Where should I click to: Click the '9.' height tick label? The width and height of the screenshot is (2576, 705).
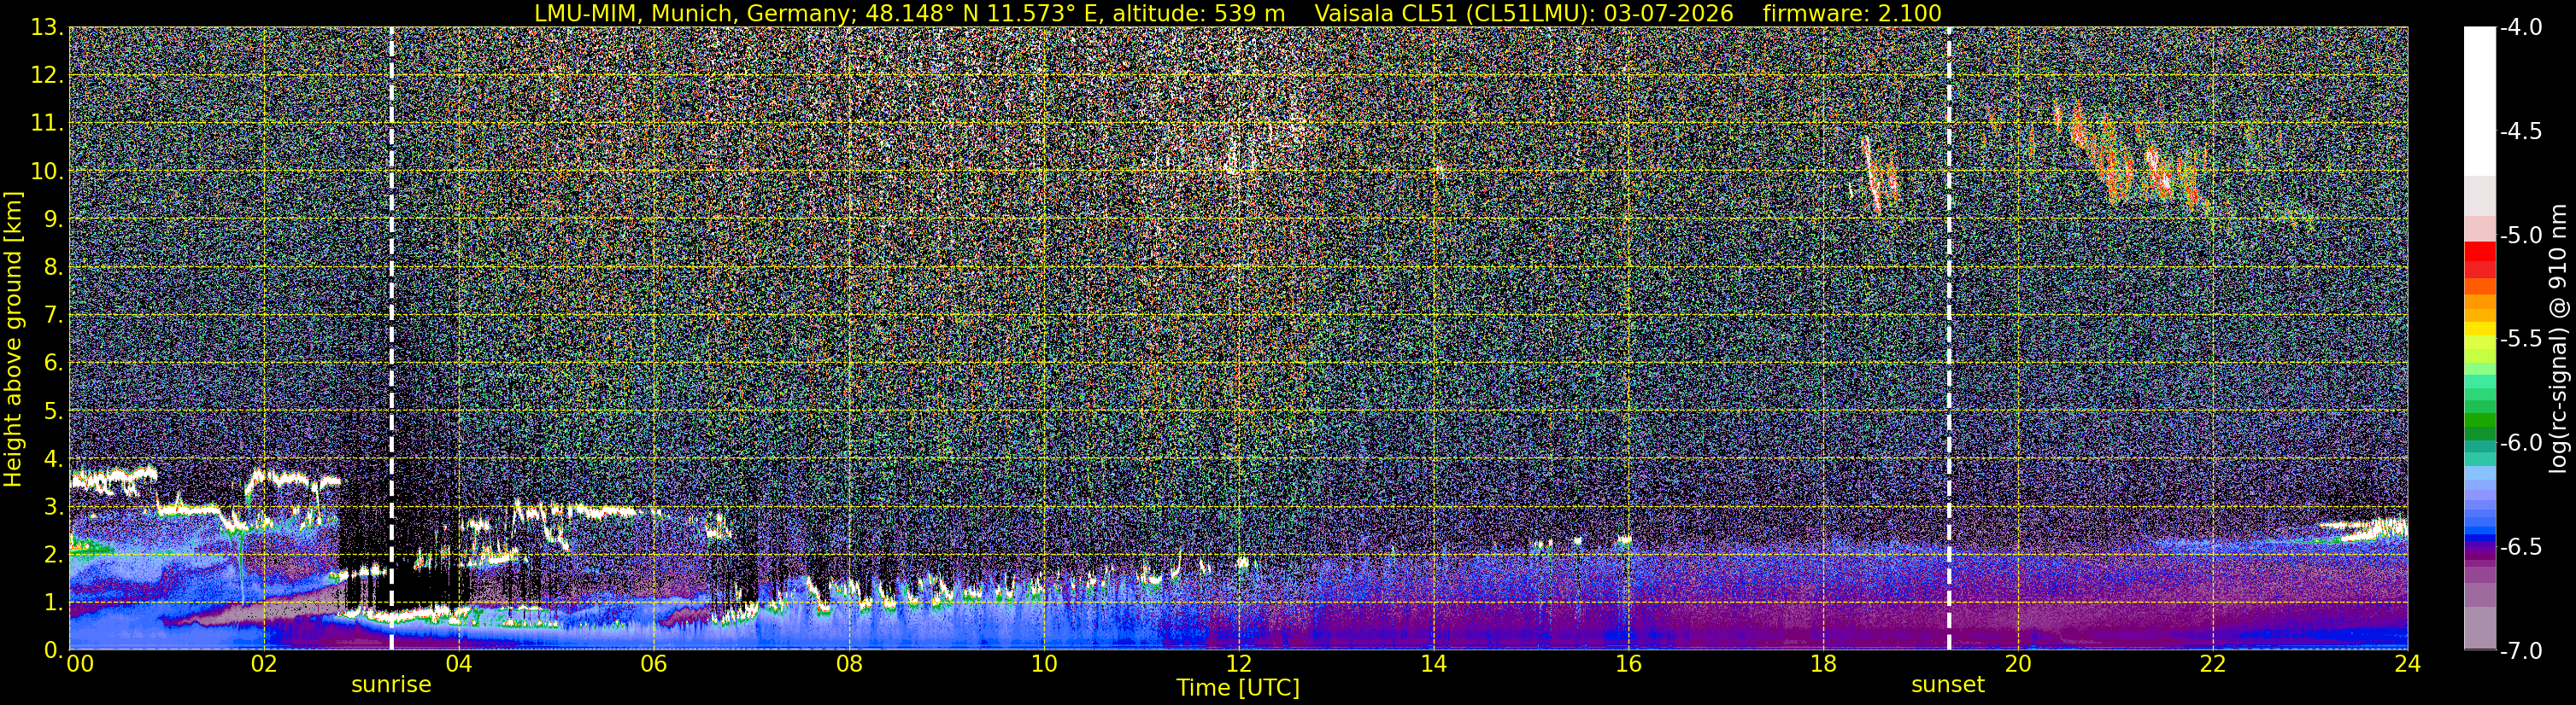54,218
